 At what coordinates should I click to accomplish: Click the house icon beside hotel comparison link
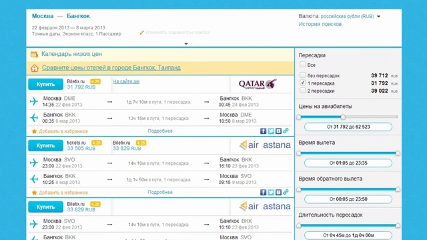[x=35, y=68]
